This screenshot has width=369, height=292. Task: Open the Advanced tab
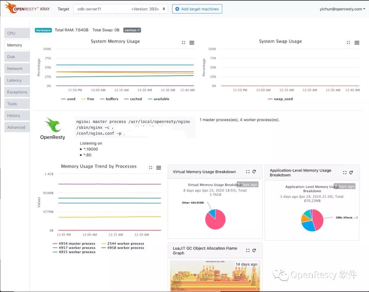pyautogui.click(x=17, y=127)
